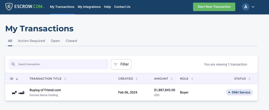Screen dimensions: 269x110
Task: Sort by Role column arrows
Action: coord(192,79)
